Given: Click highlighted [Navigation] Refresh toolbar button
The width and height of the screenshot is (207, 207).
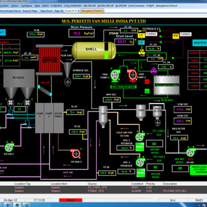Looking at the screenshot, I should pyautogui.click(x=92, y=11).
